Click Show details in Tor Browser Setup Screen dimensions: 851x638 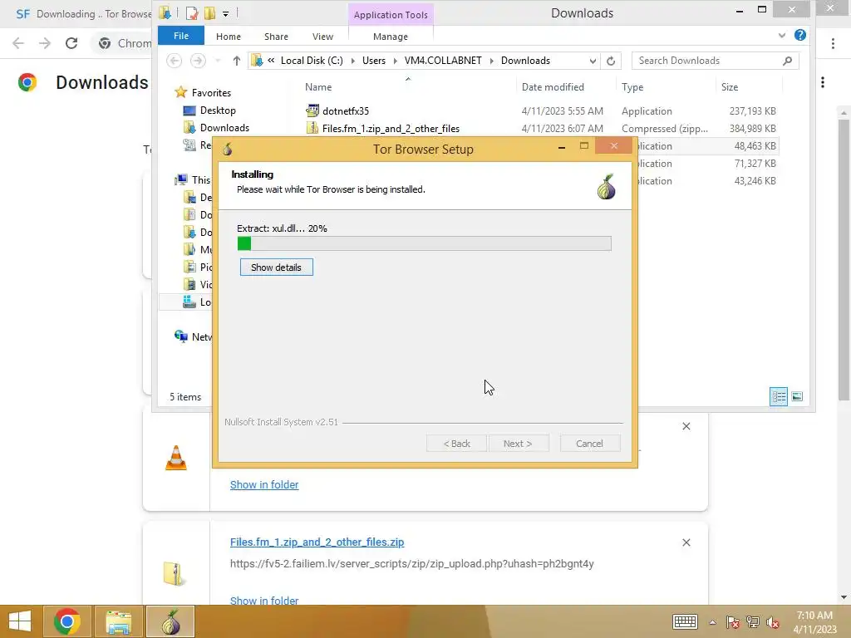pos(276,267)
